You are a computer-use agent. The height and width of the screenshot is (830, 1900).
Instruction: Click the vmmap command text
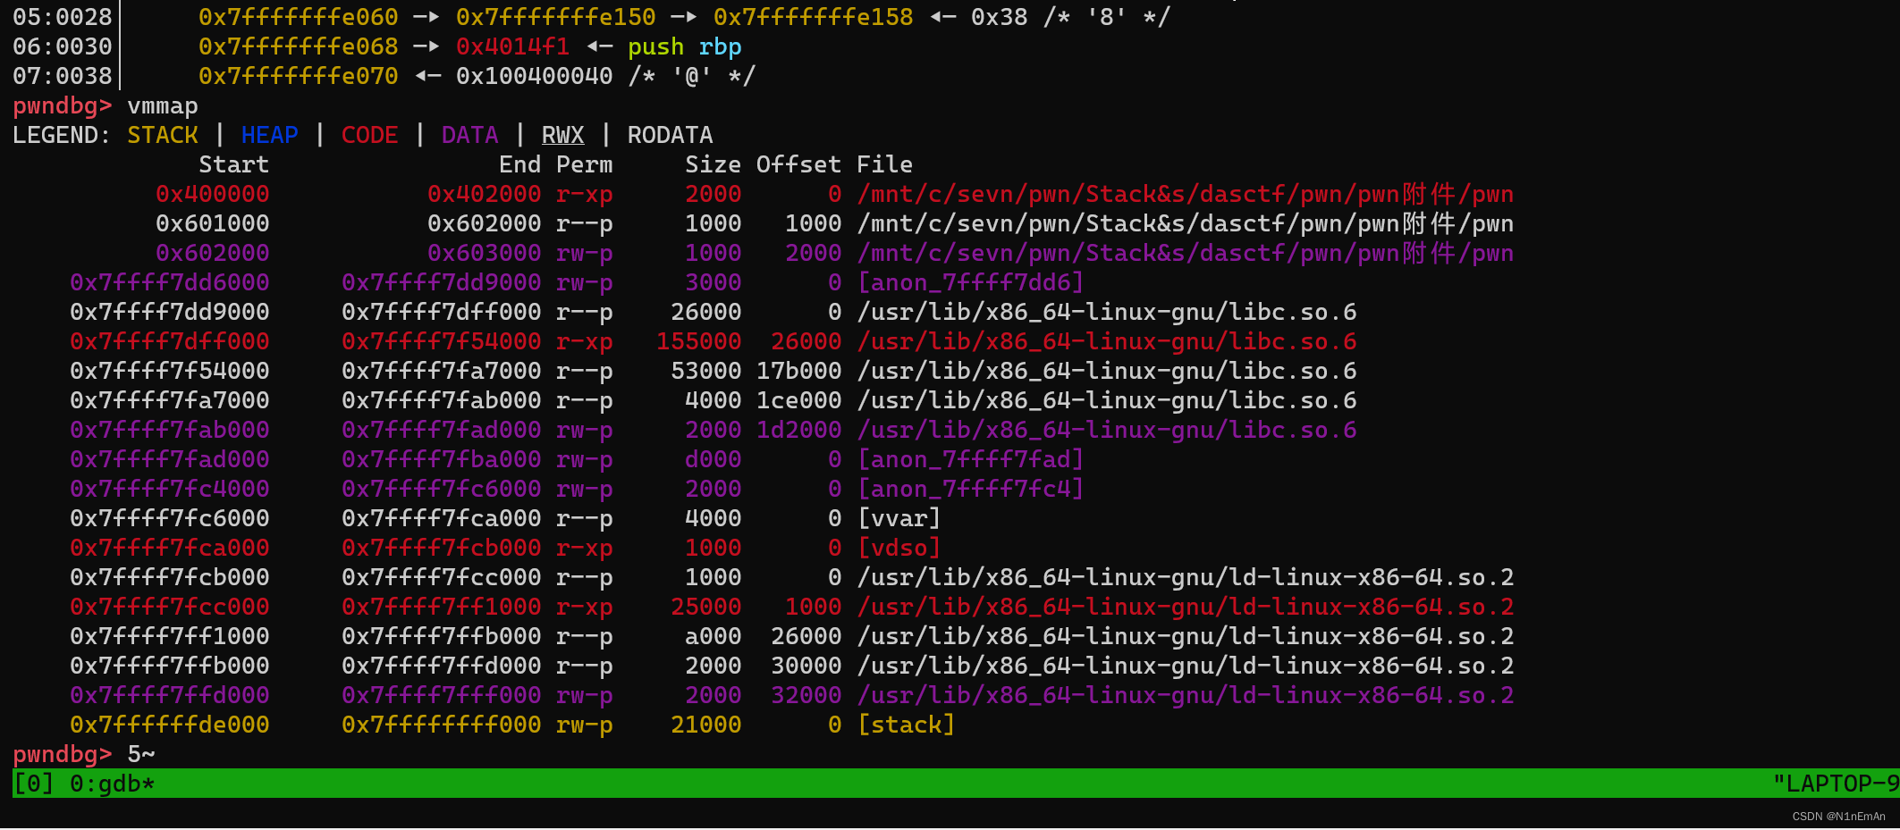click(x=163, y=105)
